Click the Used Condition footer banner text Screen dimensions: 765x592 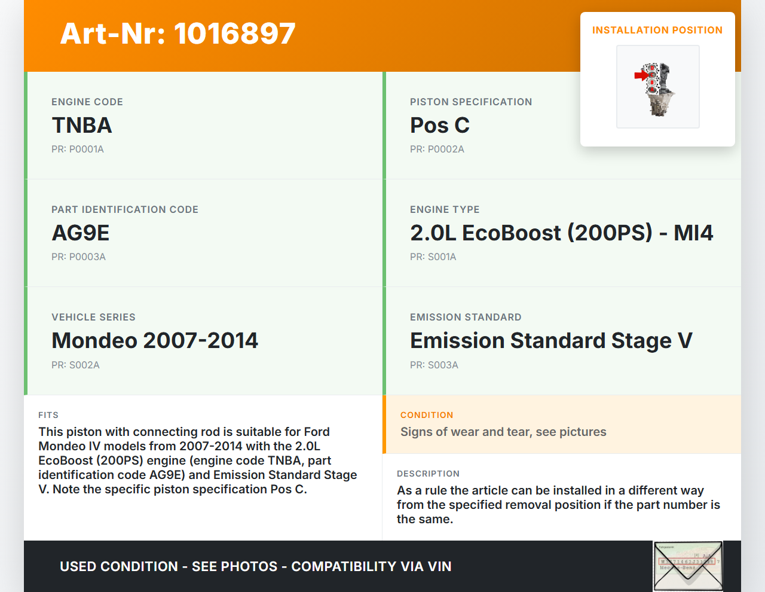[255, 566]
